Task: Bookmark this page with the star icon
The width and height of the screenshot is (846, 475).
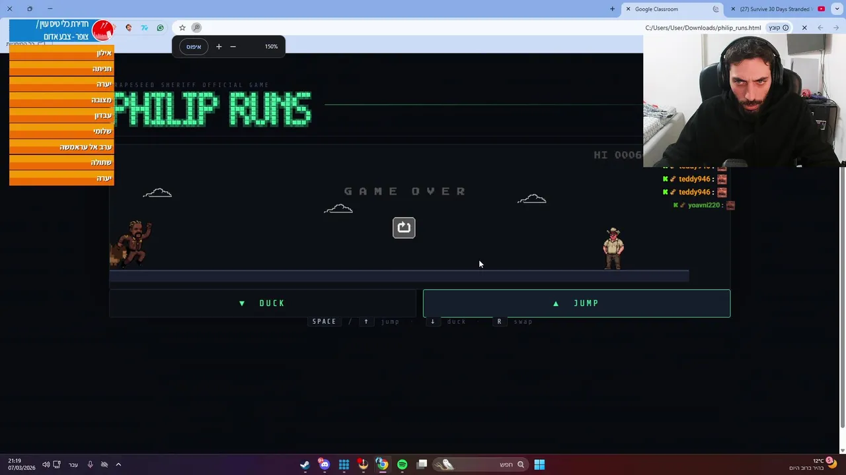Action: click(x=182, y=28)
